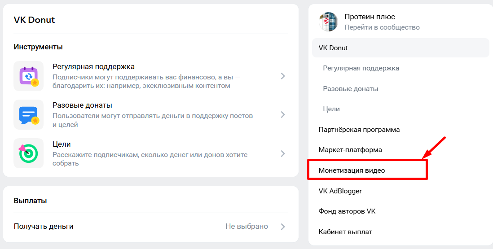Go to Фонд авторов VK
The width and height of the screenshot is (493, 249).
347,211
